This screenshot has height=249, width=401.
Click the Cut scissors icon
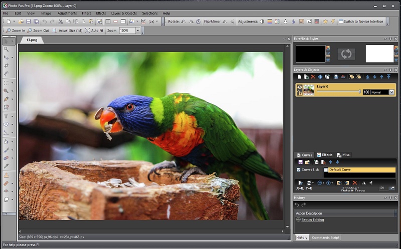pos(61,21)
